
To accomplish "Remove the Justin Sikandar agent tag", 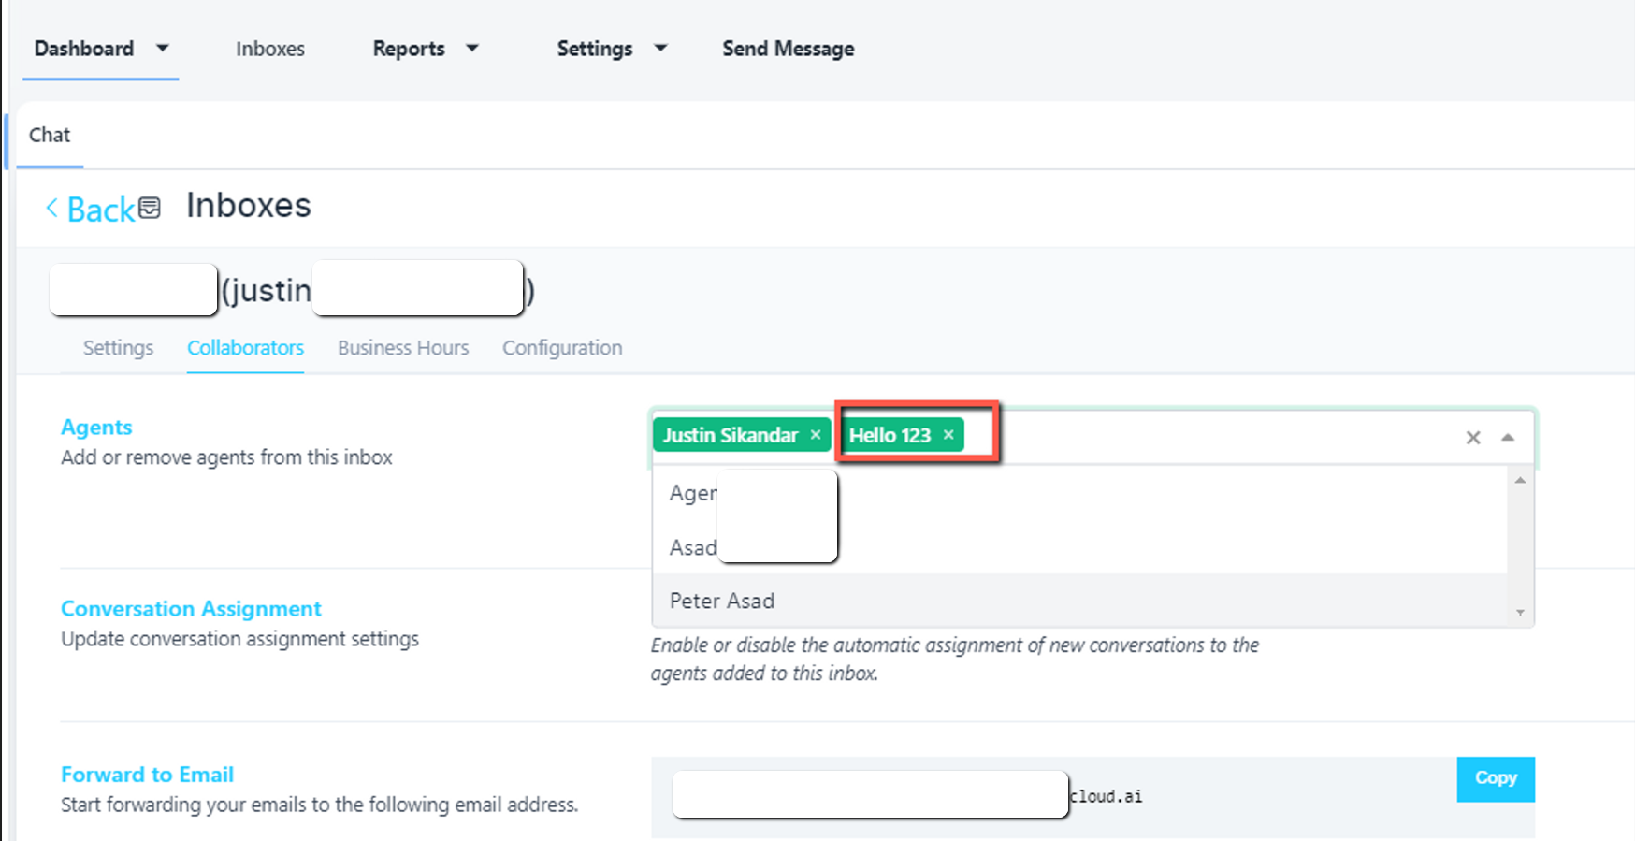I will click(x=816, y=435).
